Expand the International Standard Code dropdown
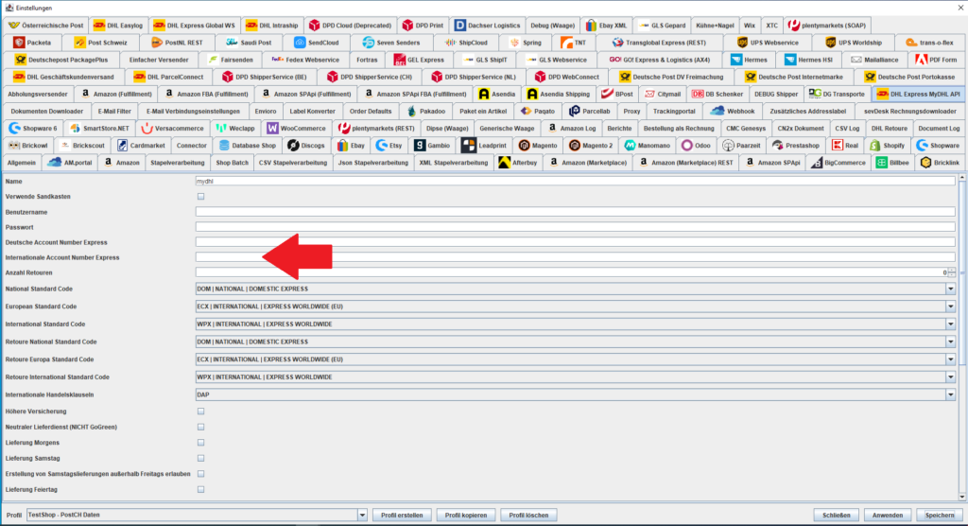 [950, 324]
